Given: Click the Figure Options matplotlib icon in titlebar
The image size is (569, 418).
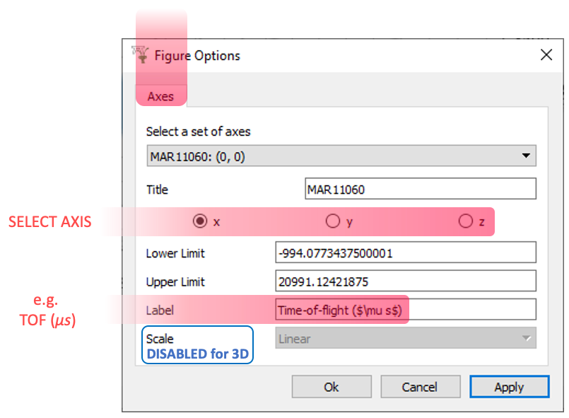Looking at the screenshot, I should pos(141,54).
